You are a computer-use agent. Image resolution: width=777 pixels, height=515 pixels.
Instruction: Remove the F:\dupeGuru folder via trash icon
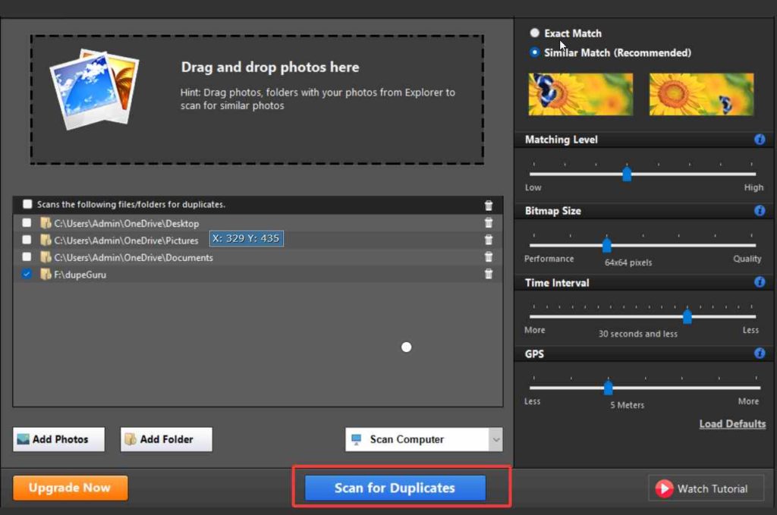click(x=488, y=274)
